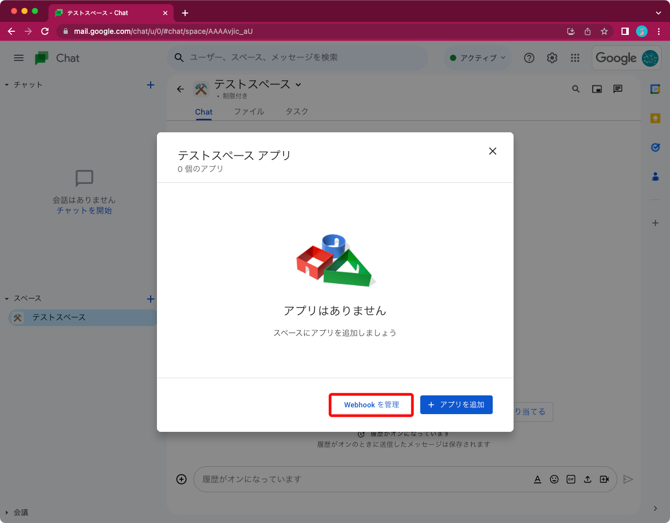The image size is (670, 523).
Task: Click the アプリを追加 button
Action: click(456, 405)
